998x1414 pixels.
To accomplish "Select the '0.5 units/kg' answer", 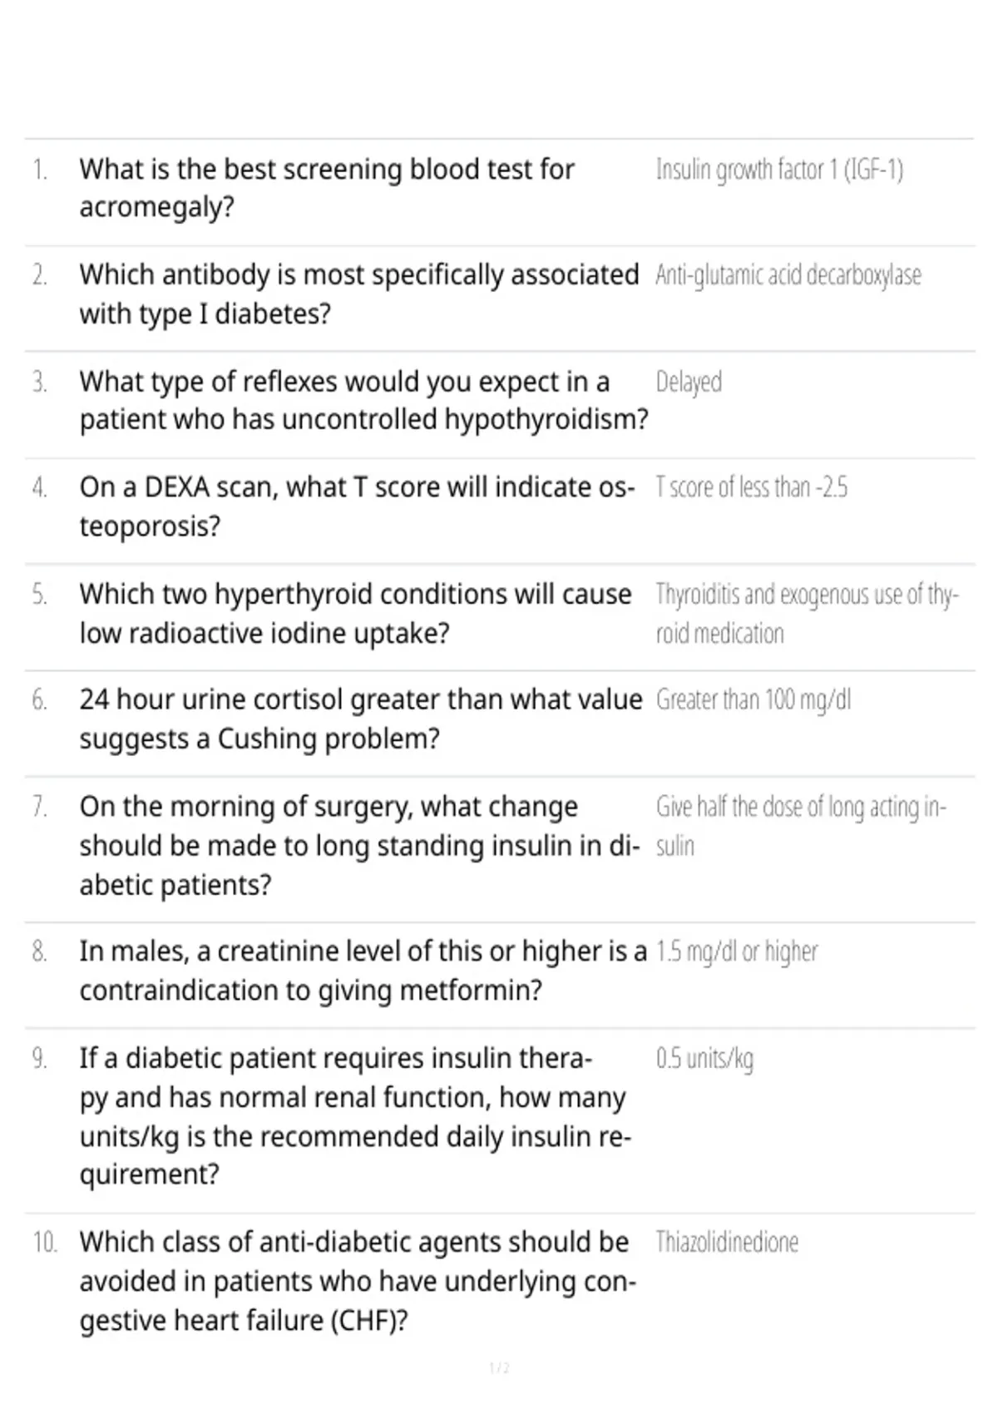I will coord(704,1059).
